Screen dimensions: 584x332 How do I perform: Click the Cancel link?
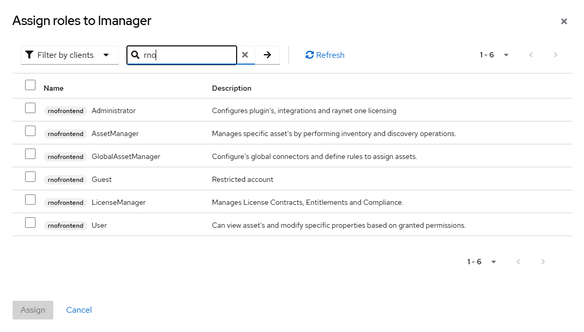(x=79, y=310)
